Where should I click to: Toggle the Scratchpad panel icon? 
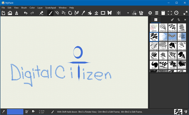click(163, 13)
